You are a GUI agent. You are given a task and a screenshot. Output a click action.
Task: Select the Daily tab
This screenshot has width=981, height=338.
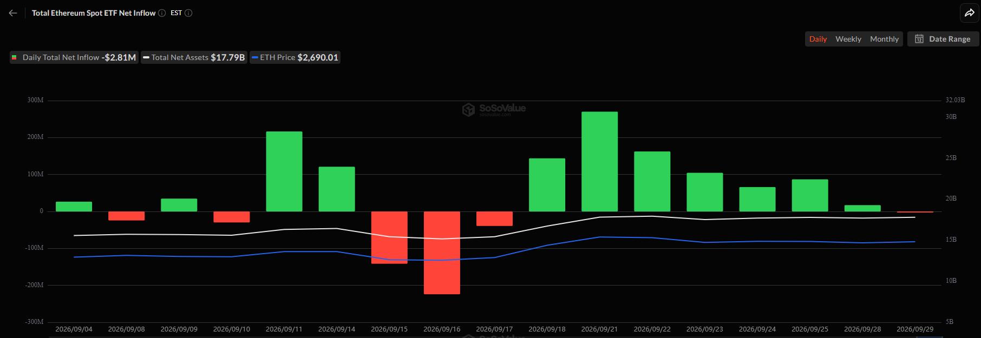pos(818,39)
